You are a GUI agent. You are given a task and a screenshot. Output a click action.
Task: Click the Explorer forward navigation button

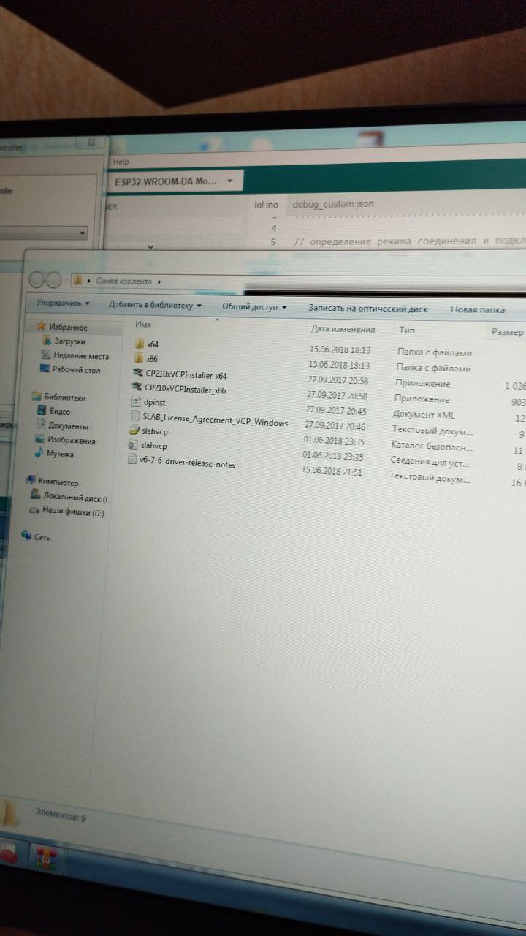point(53,280)
